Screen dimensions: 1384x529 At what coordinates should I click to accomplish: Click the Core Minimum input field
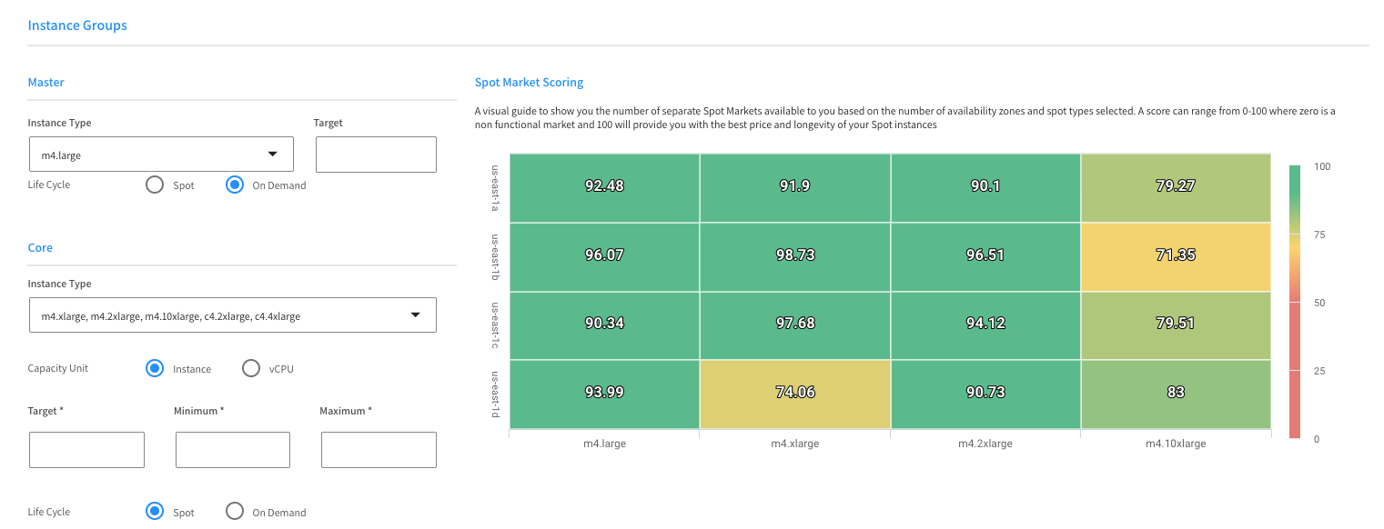pos(232,450)
